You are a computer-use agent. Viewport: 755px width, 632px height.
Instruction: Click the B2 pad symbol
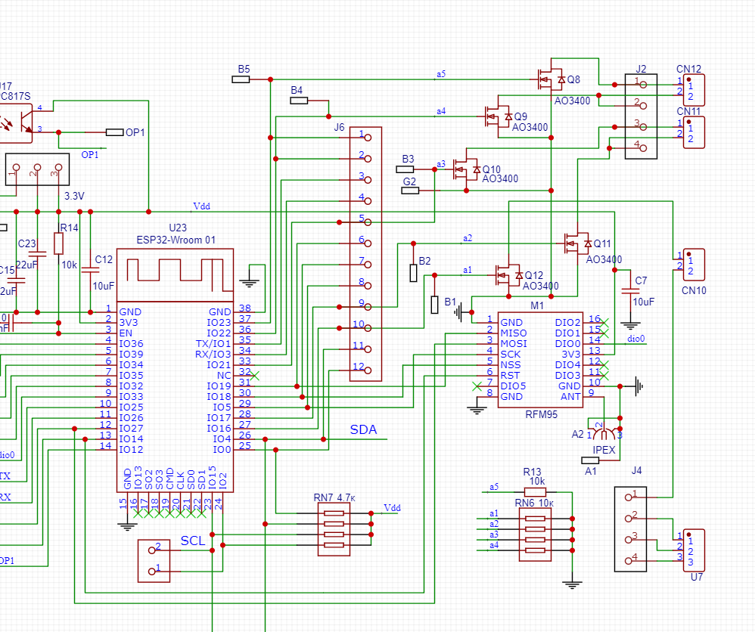coord(413,273)
